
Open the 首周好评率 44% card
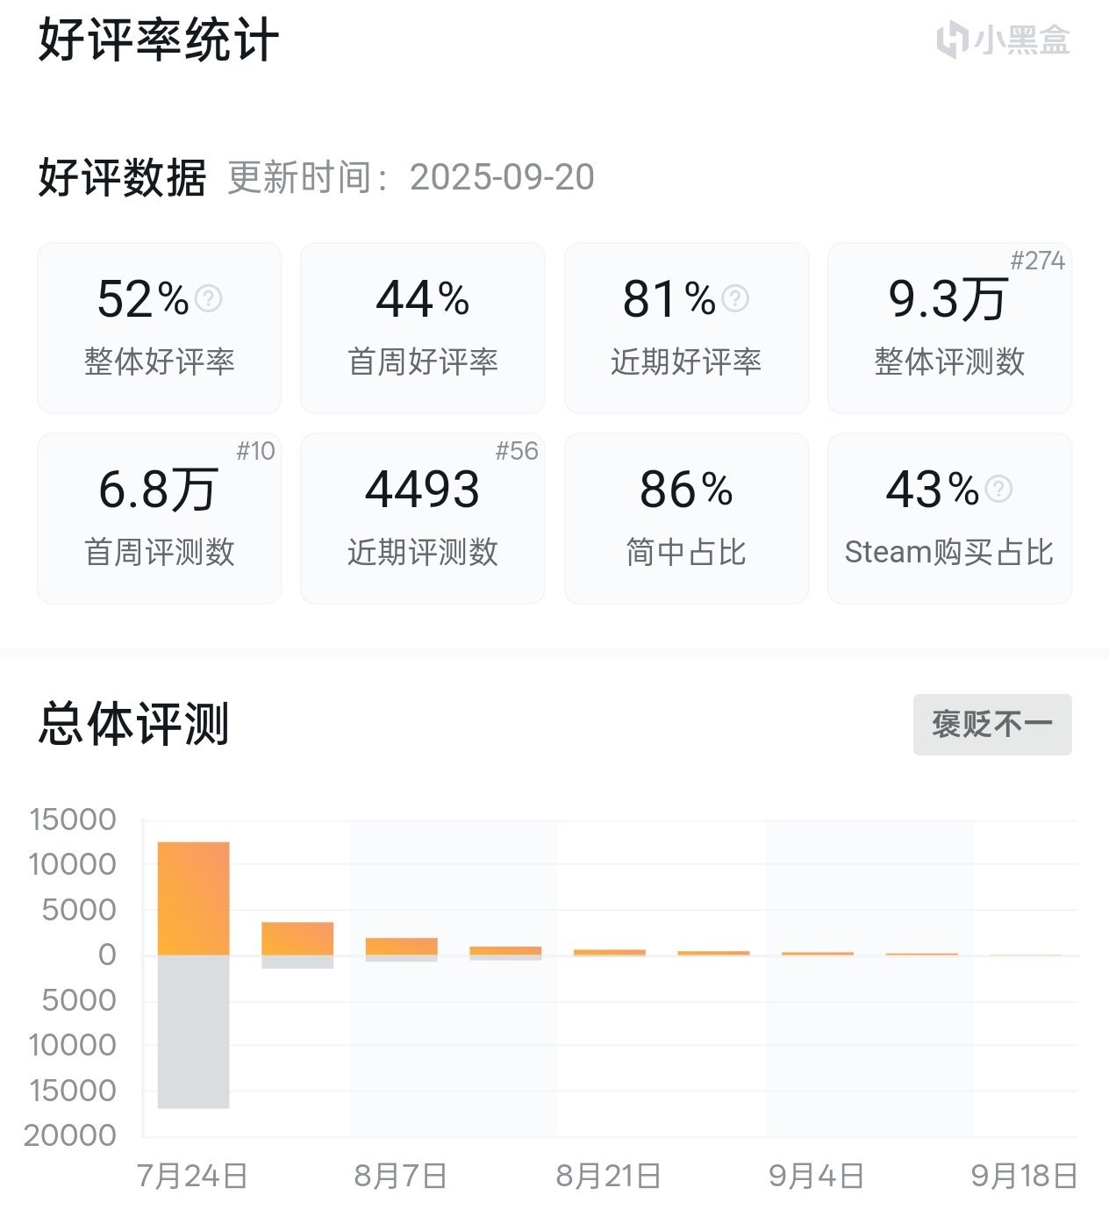423,328
